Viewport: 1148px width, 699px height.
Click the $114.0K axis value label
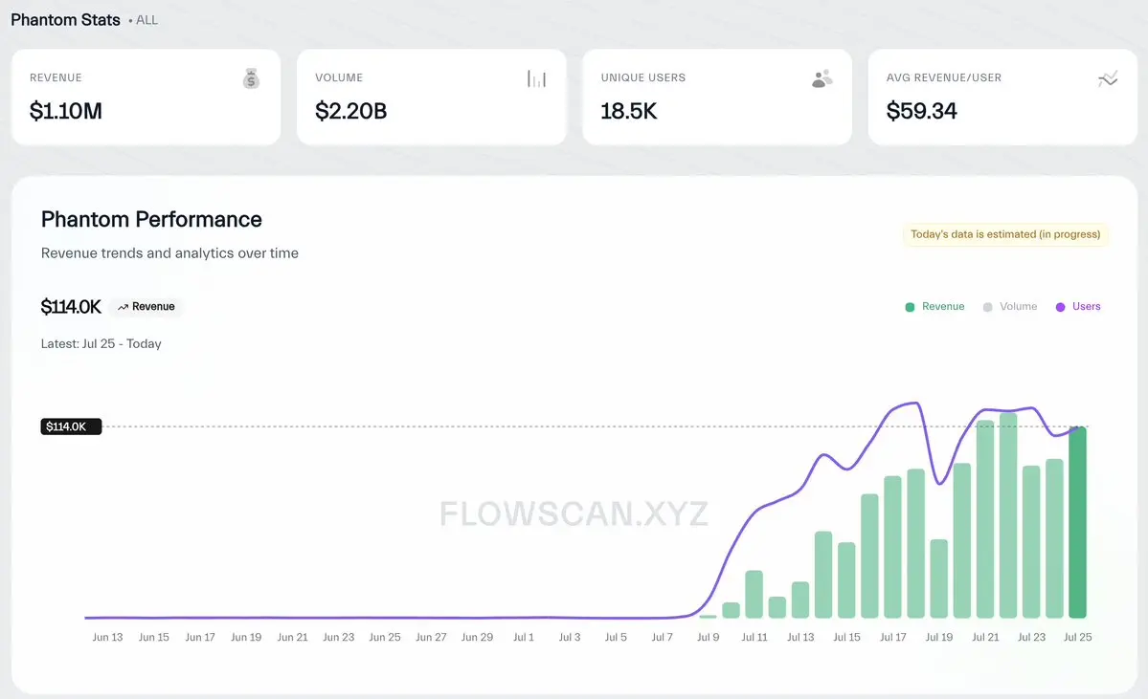tap(71, 426)
